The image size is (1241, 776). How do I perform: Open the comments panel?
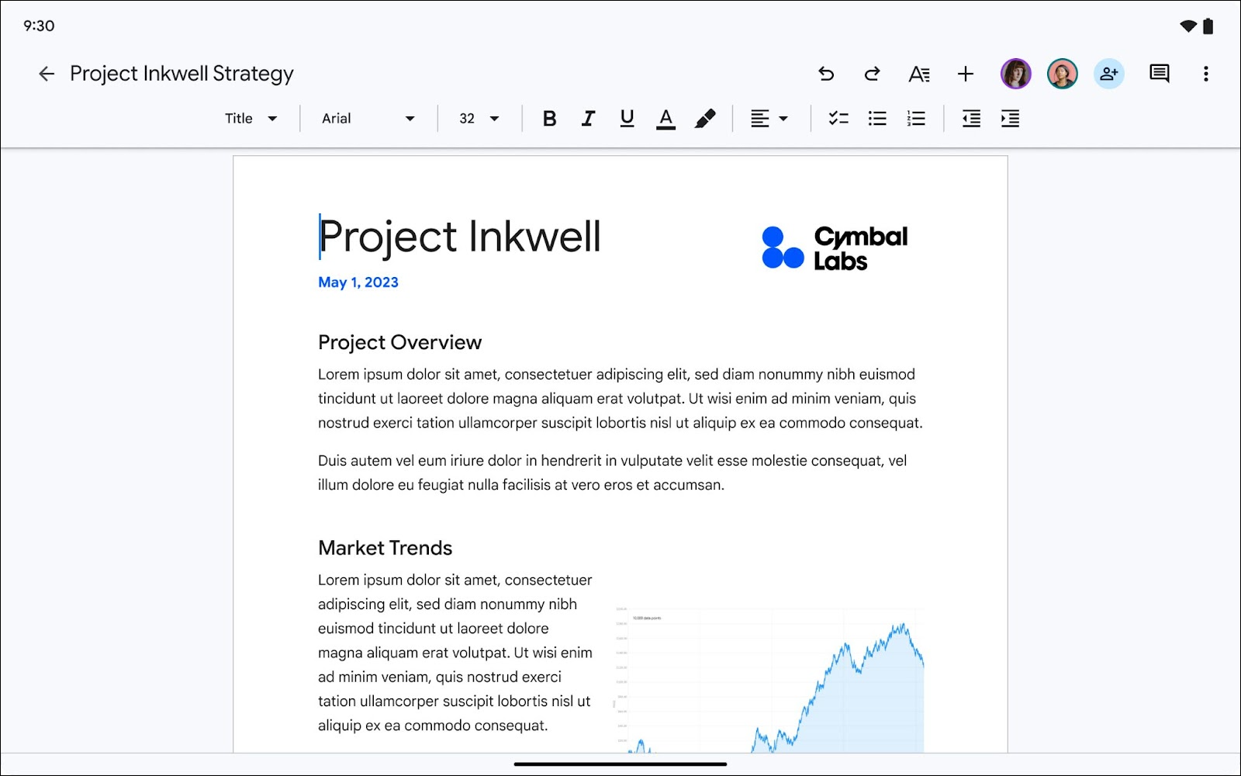pos(1159,74)
